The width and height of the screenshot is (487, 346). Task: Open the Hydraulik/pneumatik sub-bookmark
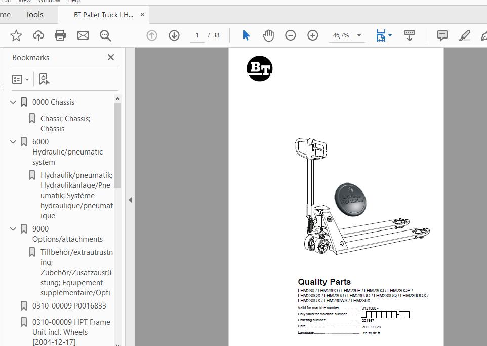pyautogui.click(x=77, y=195)
